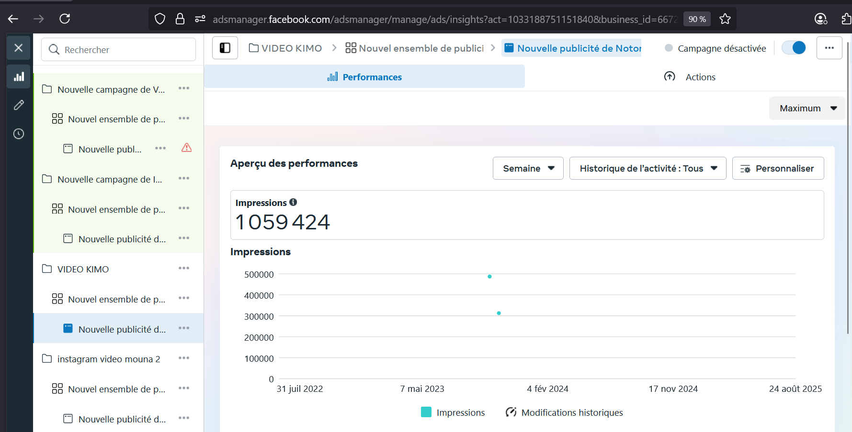Screen dimensions: 852x432
Task: Click the Impressions info icon
Action: [293, 202]
